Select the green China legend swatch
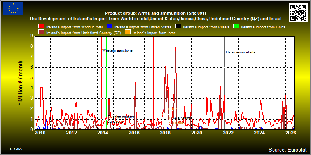The image size is (311, 155). pos(236,27)
